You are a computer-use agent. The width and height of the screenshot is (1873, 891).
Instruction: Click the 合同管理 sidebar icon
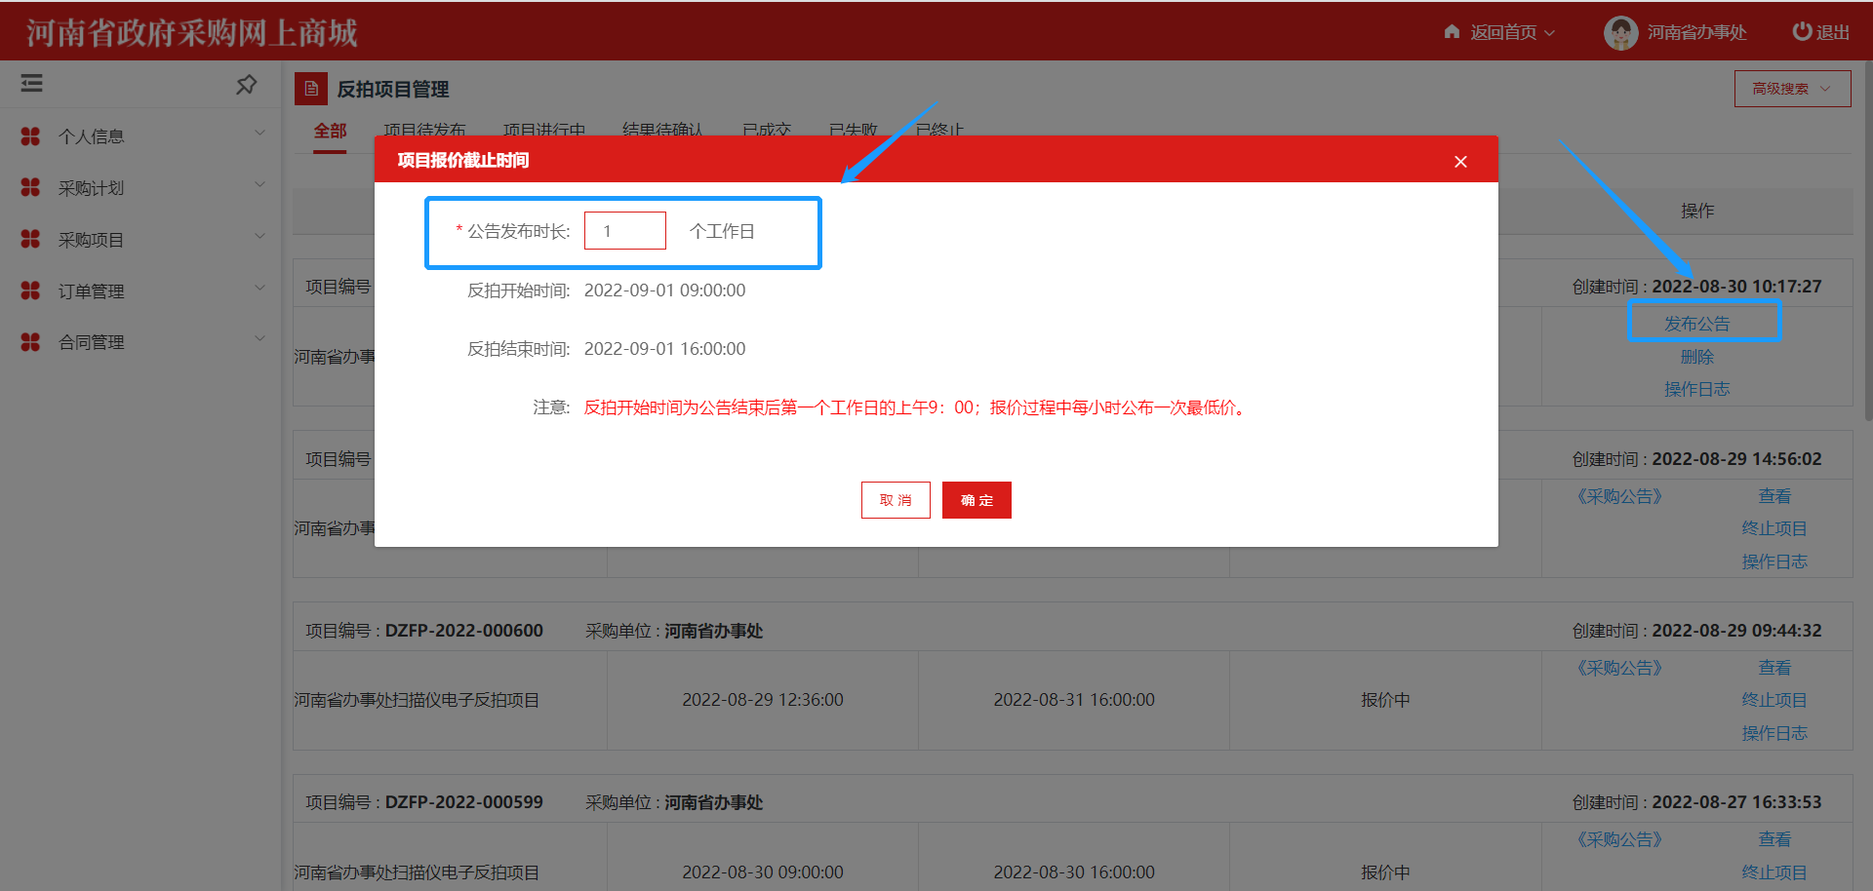(x=30, y=342)
